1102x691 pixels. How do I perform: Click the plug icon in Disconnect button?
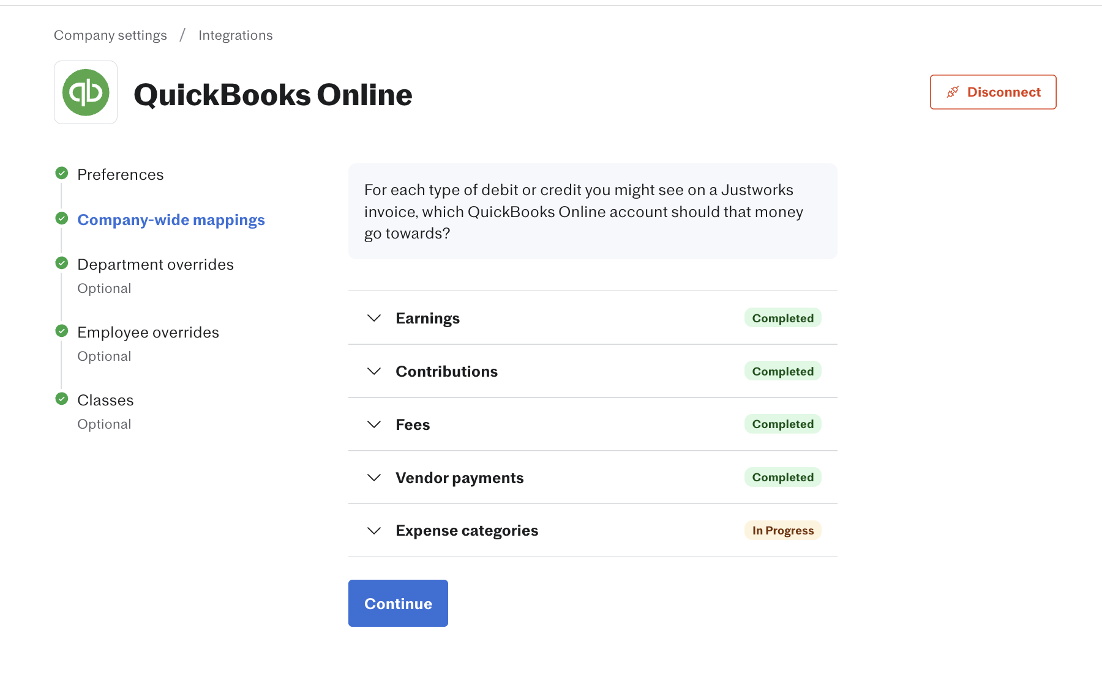tap(953, 92)
